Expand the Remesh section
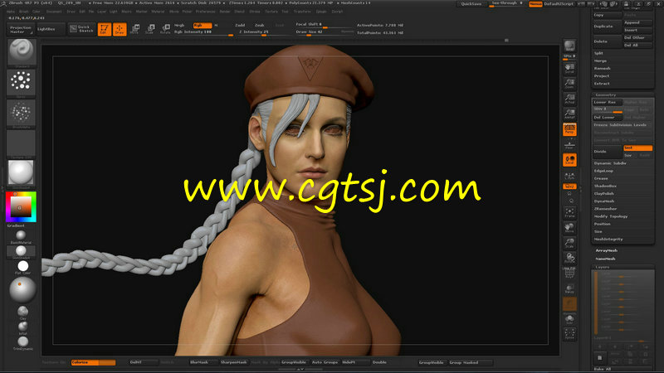Image resolution: width=664 pixels, height=373 pixels. coord(603,69)
